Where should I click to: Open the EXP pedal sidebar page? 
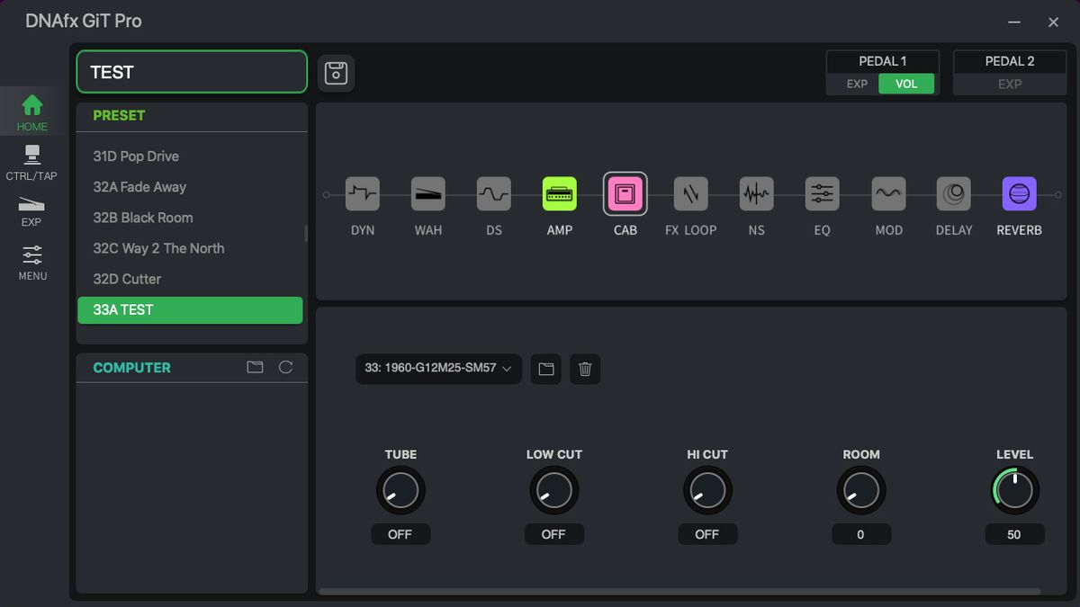[x=31, y=210]
